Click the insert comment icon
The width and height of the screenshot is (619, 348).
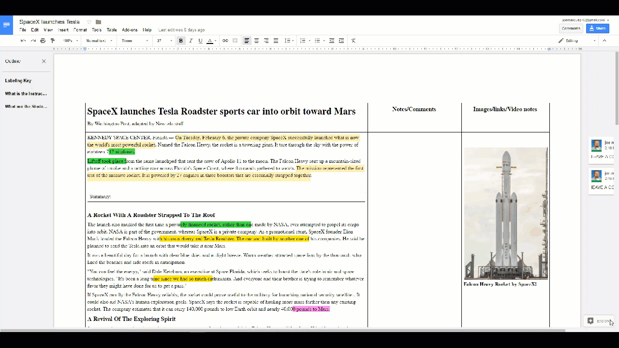(x=235, y=41)
